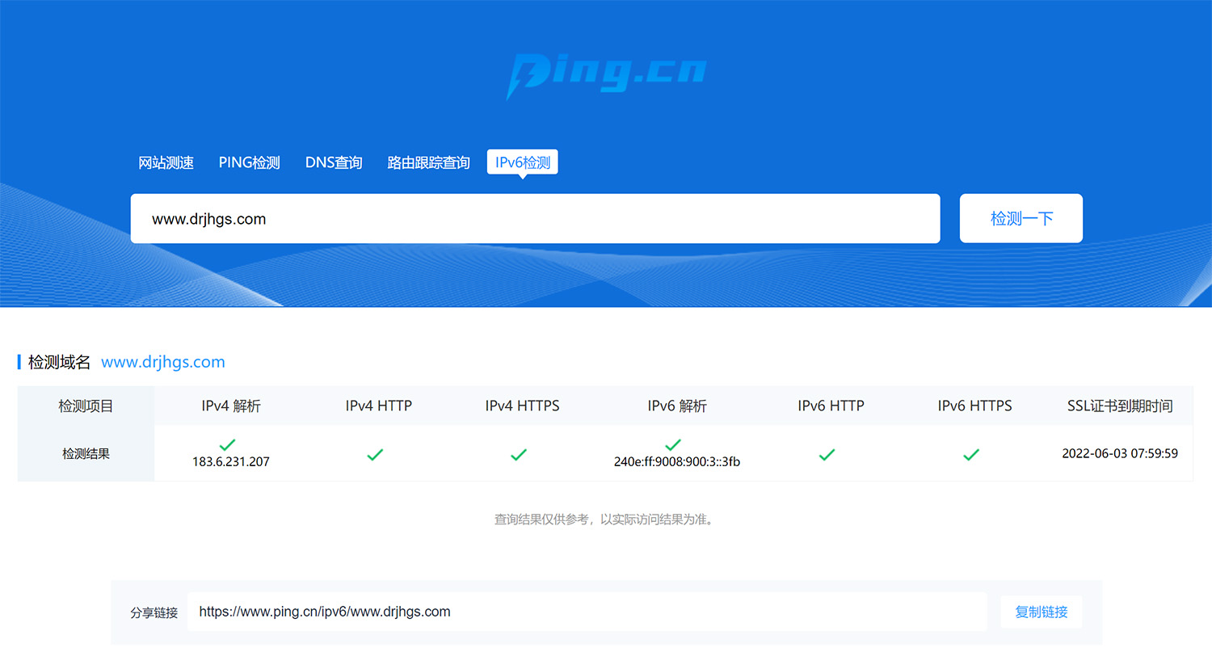Open the www.drjhgs.com domain link
The width and height of the screenshot is (1212, 652).
click(x=163, y=362)
